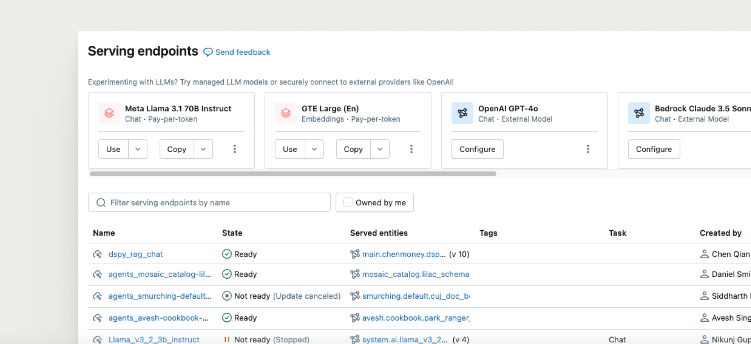Expand the Use dropdown on GTE Large card
Viewport: 751px width, 344px height.
point(314,149)
